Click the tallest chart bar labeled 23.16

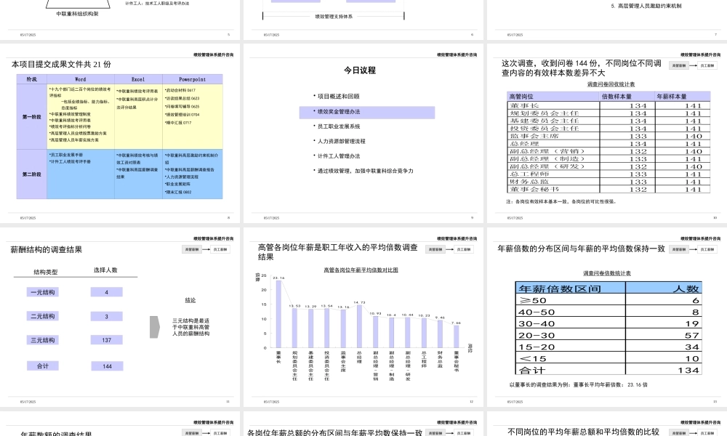pos(278,314)
